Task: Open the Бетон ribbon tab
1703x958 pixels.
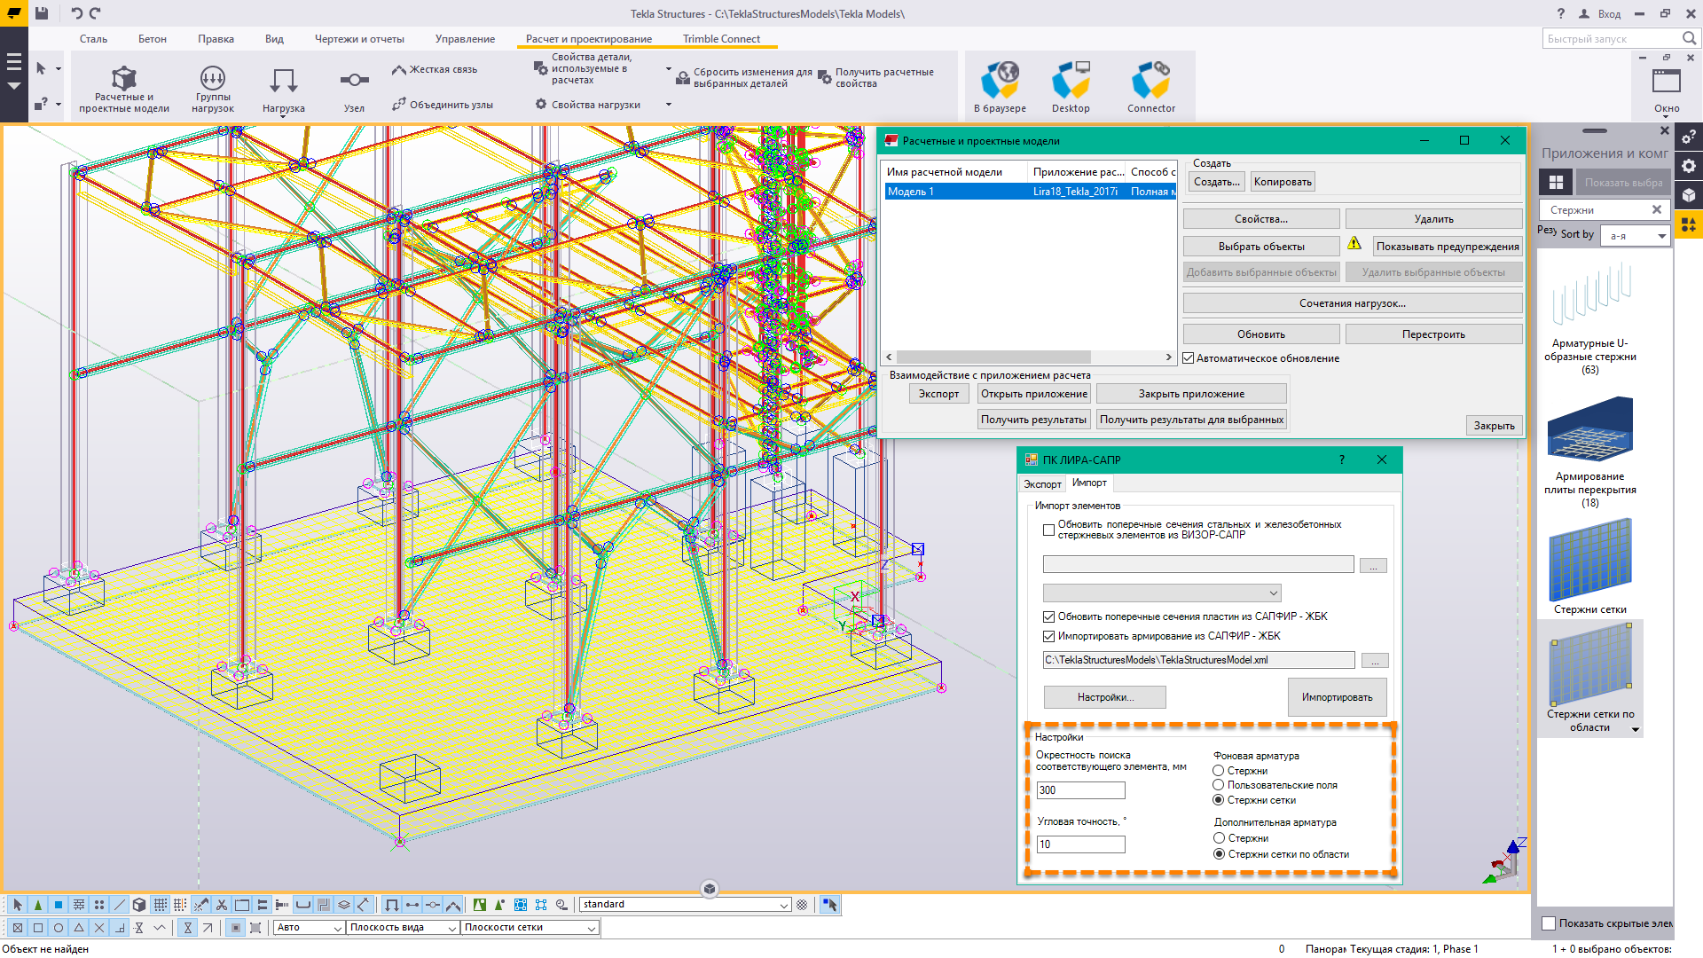Action: tap(152, 39)
